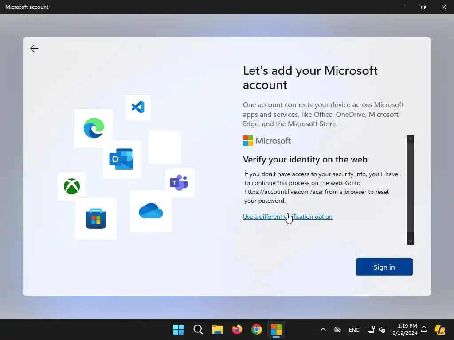This screenshot has width=454, height=340.
Task: Click the Microsoft account app taskbar icon
Action: tap(276, 329)
